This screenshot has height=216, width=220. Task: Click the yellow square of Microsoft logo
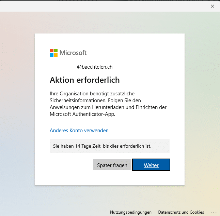[x=56, y=55]
